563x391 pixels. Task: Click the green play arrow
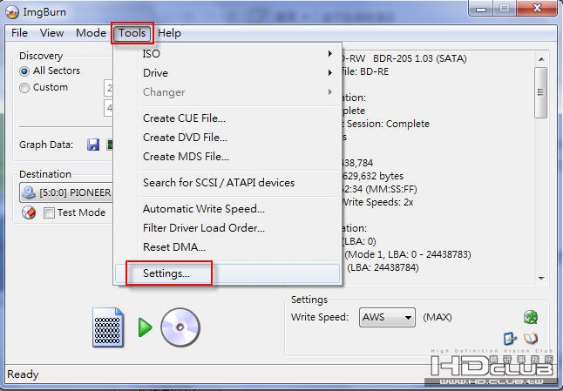[145, 327]
